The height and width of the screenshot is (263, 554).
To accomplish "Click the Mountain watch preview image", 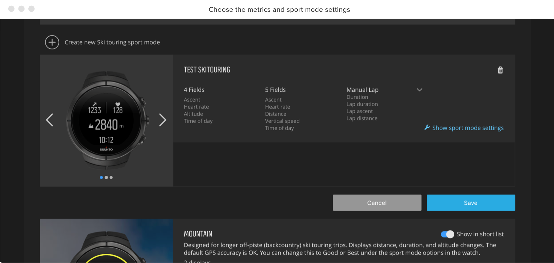I will coord(106,241).
